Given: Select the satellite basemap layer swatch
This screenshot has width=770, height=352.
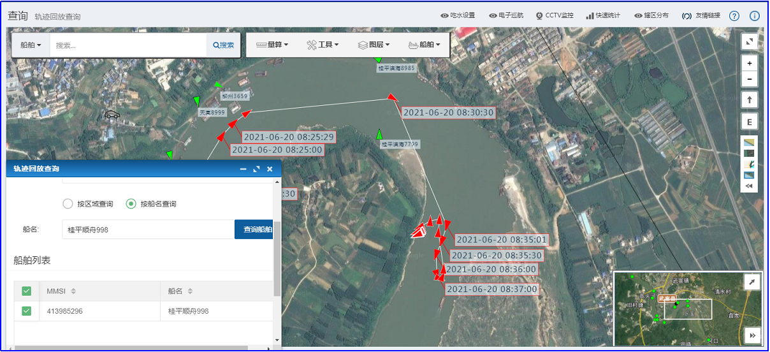Looking at the screenshot, I should click(750, 153).
